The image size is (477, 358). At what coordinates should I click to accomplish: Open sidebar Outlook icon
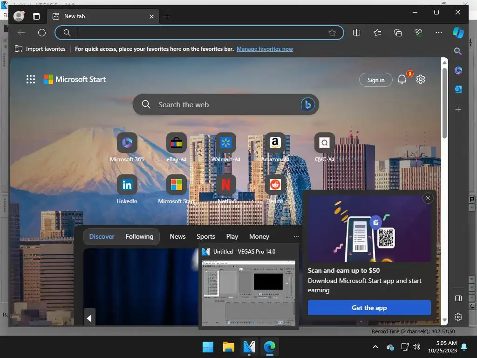(x=458, y=89)
